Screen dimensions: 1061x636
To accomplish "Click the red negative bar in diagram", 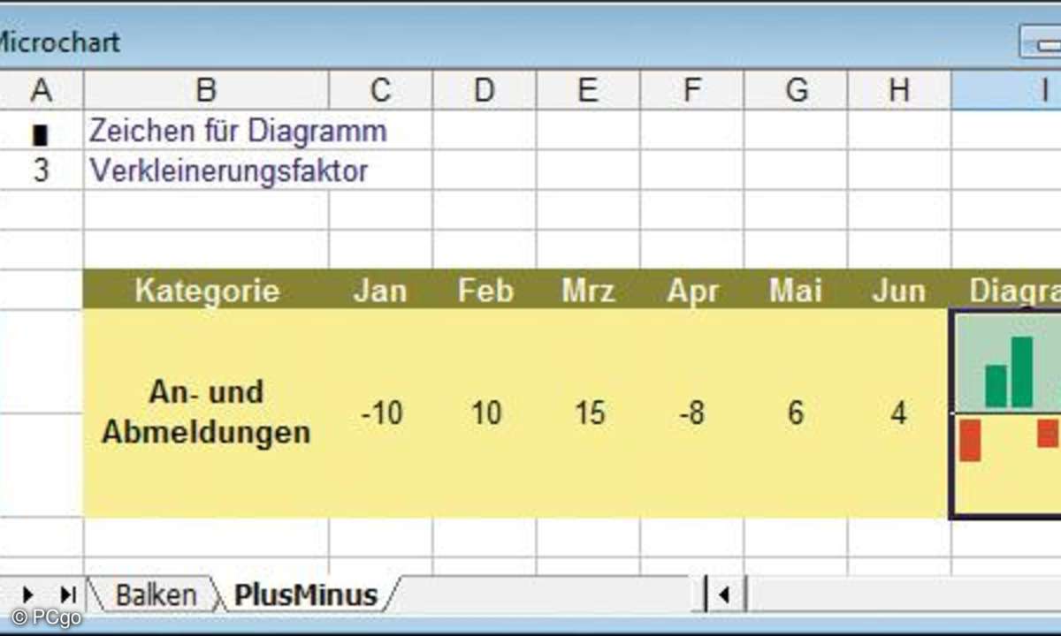I will coord(970,440).
